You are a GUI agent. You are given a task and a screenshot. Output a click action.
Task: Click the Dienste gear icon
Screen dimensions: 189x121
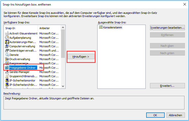pos(7,55)
